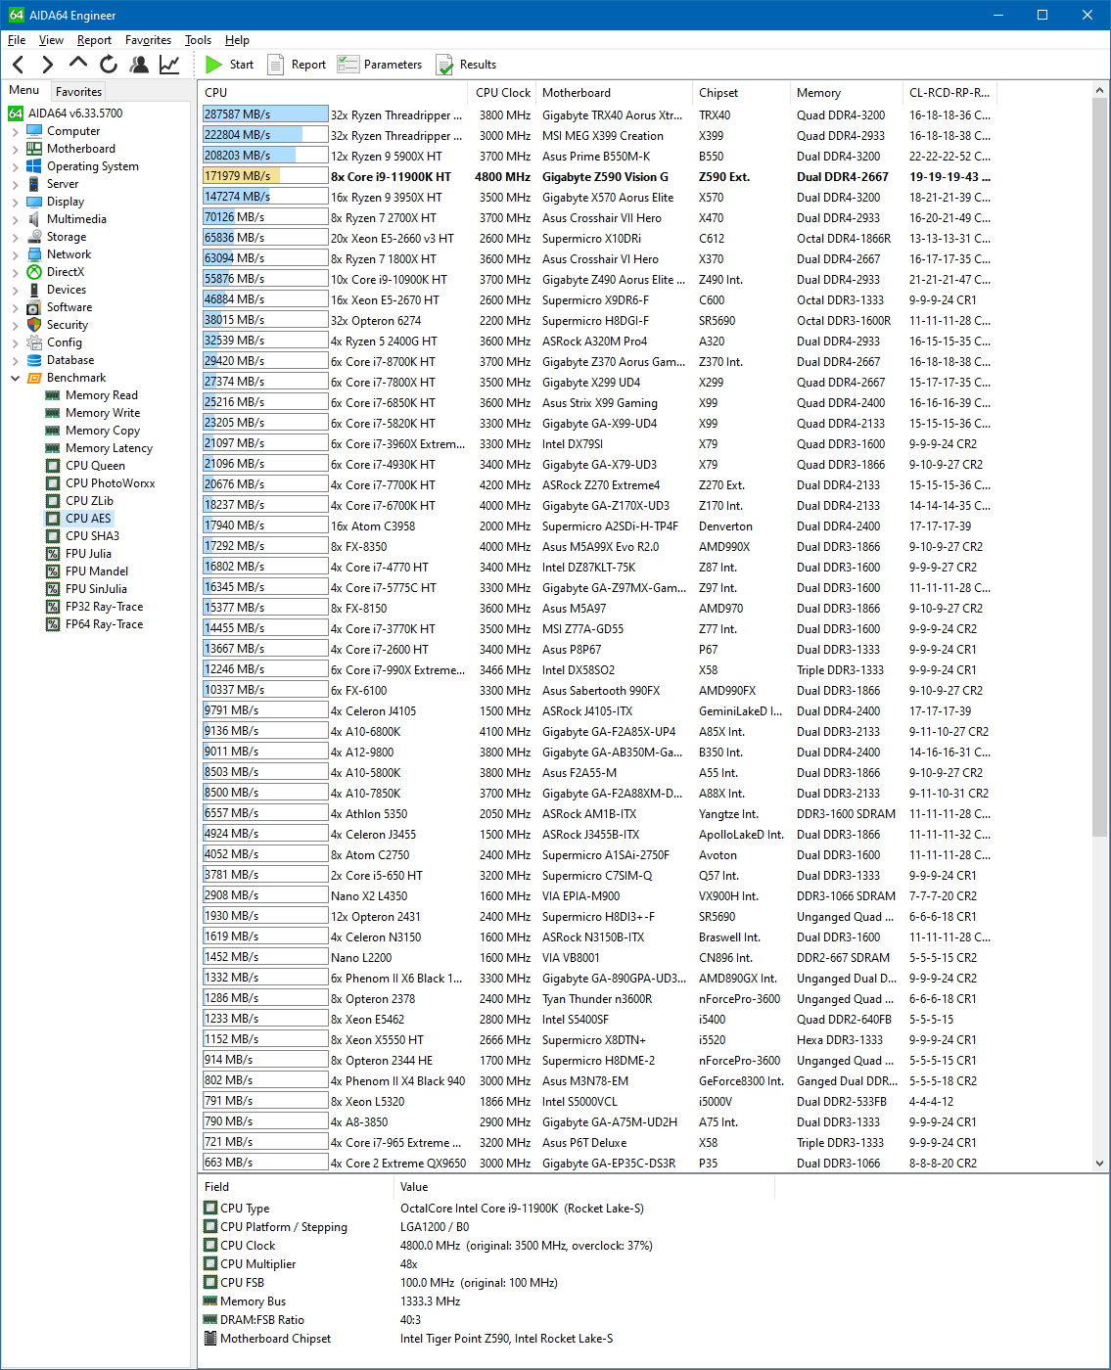Expand the Software tree node
Viewport: 1111px width, 1370px height.
coord(15,307)
